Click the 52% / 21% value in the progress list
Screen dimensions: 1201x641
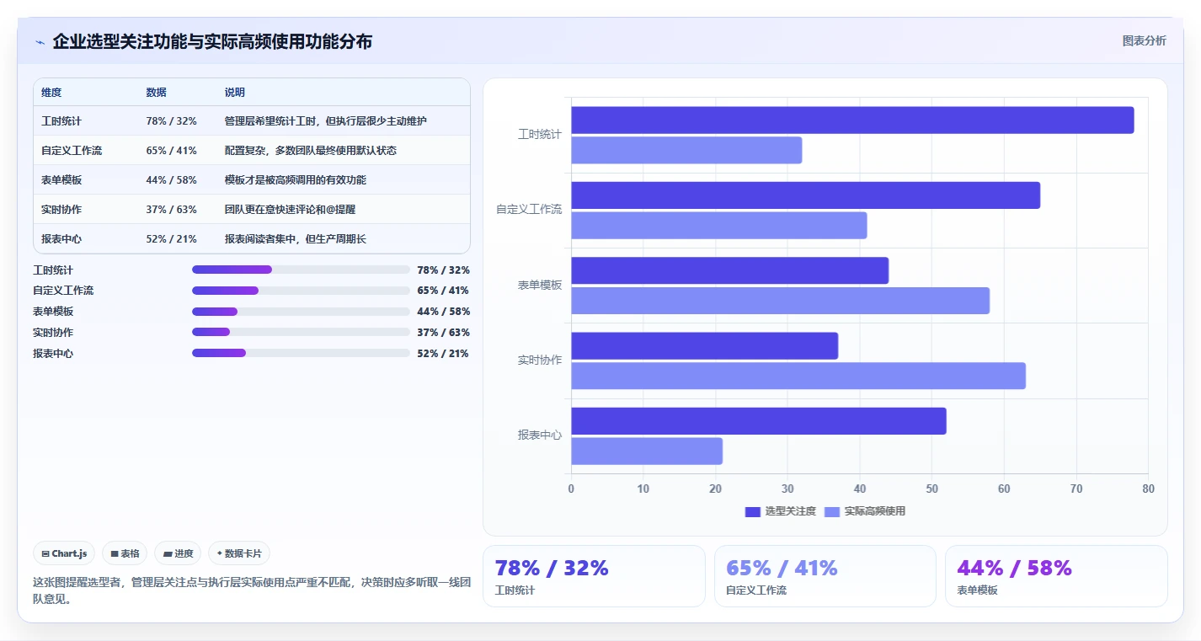pos(443,354)
